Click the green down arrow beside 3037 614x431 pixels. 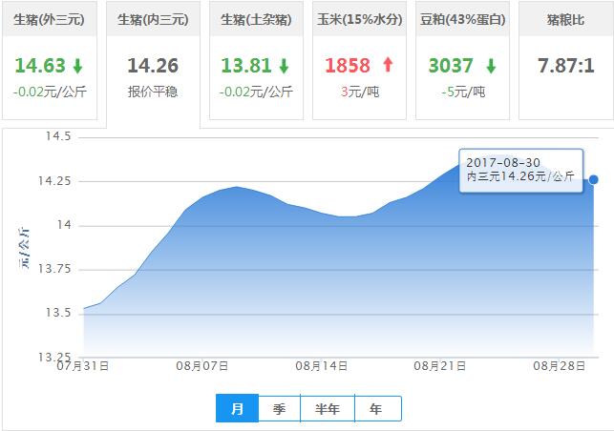click(491, 66)
